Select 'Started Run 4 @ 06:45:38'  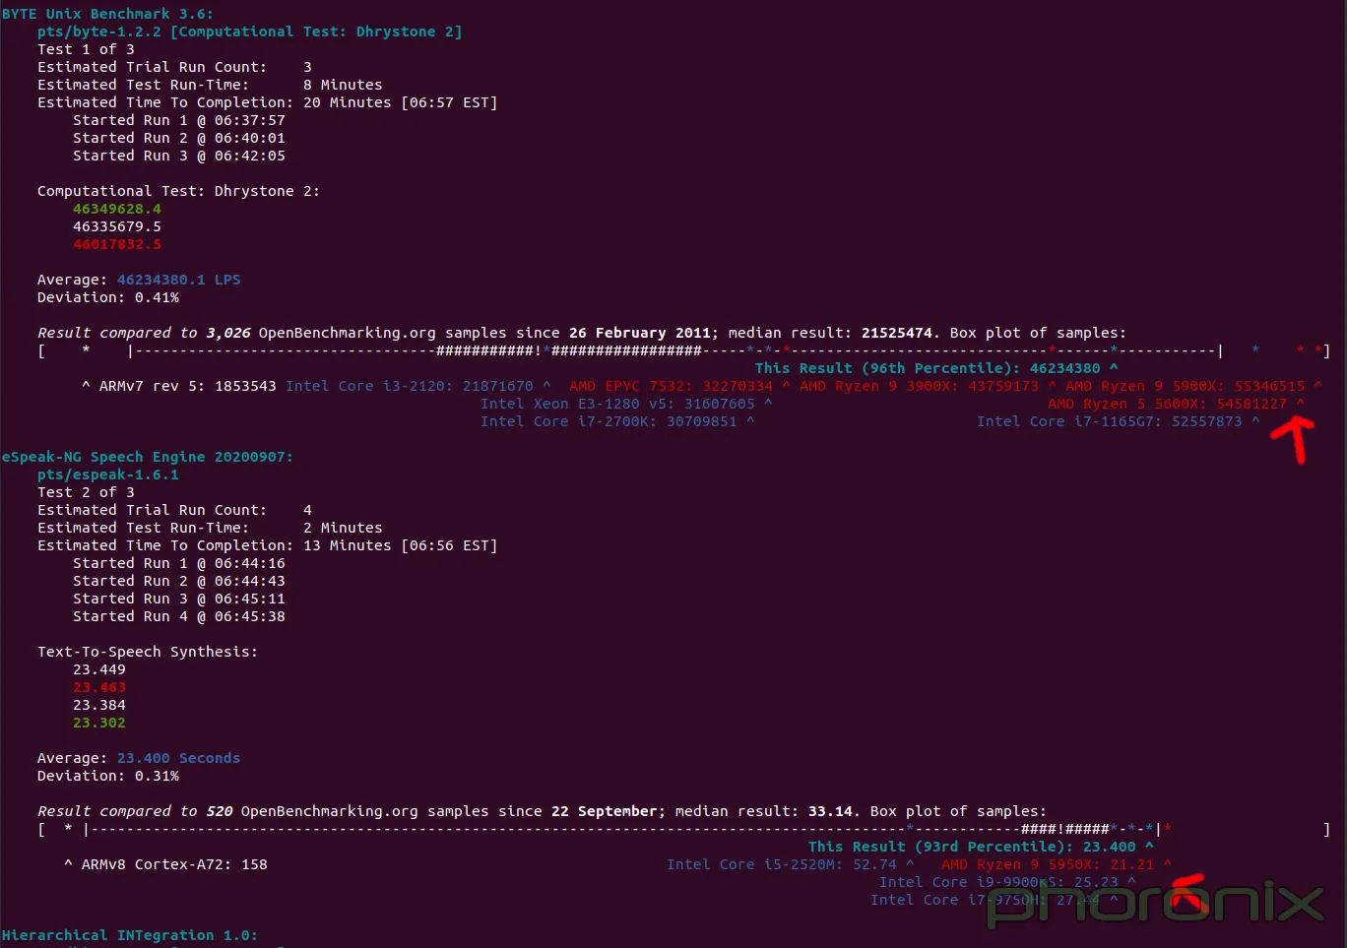point(179,616)
